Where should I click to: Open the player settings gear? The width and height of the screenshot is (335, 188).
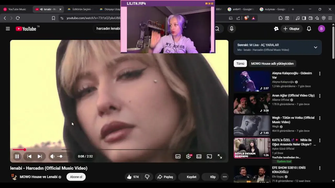[x=188, y=156]
